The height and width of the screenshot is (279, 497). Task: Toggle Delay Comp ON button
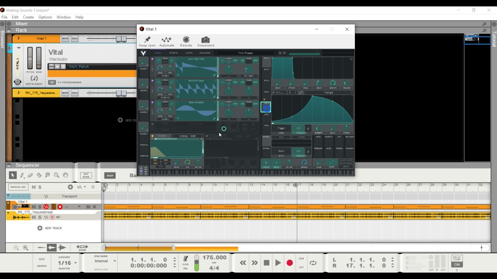(457, 265)
